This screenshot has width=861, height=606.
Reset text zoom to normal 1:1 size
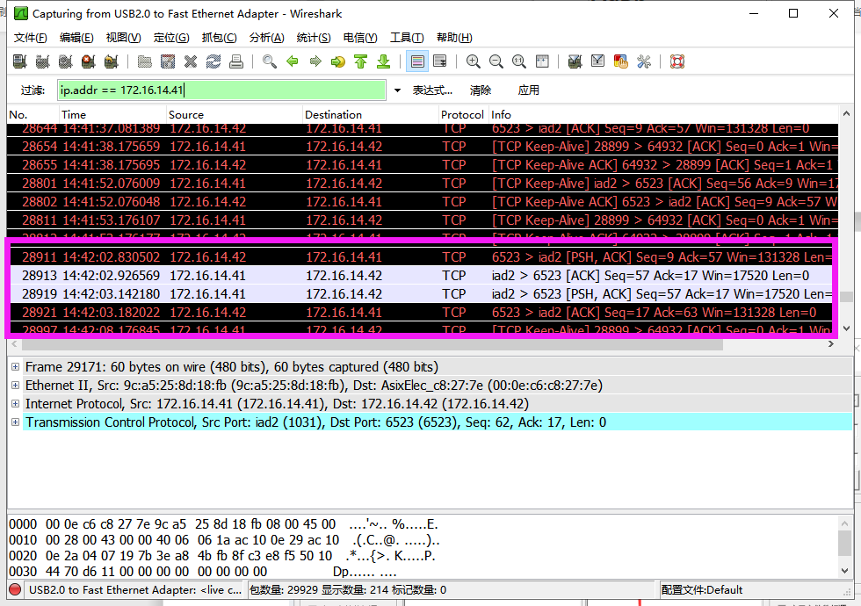519,61
